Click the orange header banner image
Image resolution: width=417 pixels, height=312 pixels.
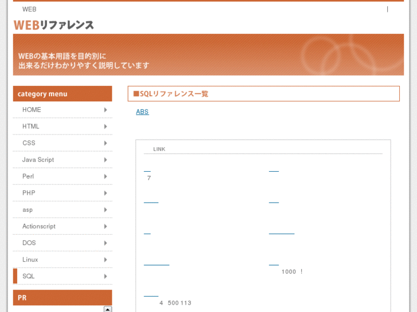coord(209,55)
